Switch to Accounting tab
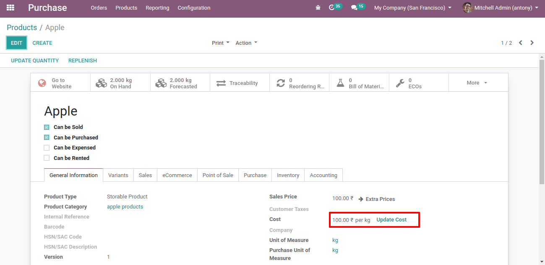The width and height of the screenshot is (545, 265). (x=323, y=175)
